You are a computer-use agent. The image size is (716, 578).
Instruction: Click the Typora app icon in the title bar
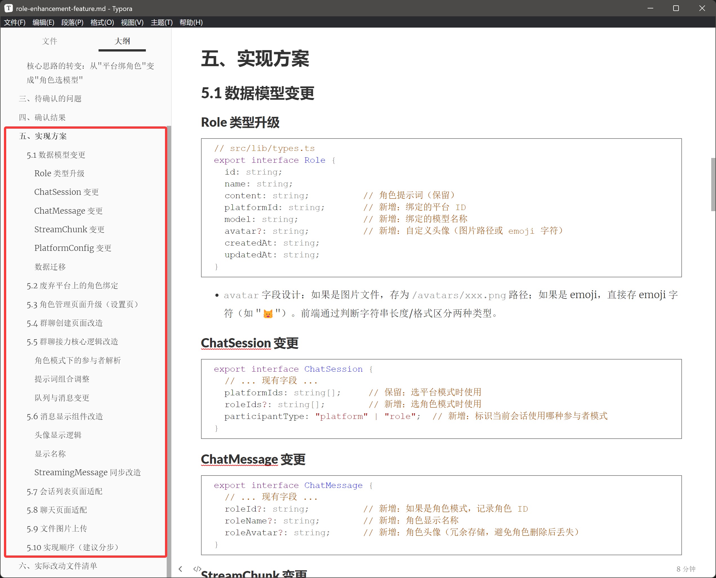tap(9, 8)
